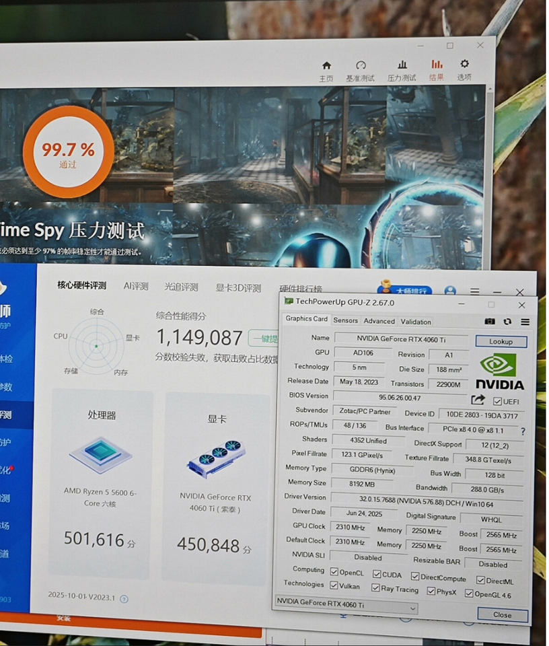This screenshot has height=646, width=549.
Task: Select AI评测 tab
Action: pyautogui.click(x=136, y=286)
